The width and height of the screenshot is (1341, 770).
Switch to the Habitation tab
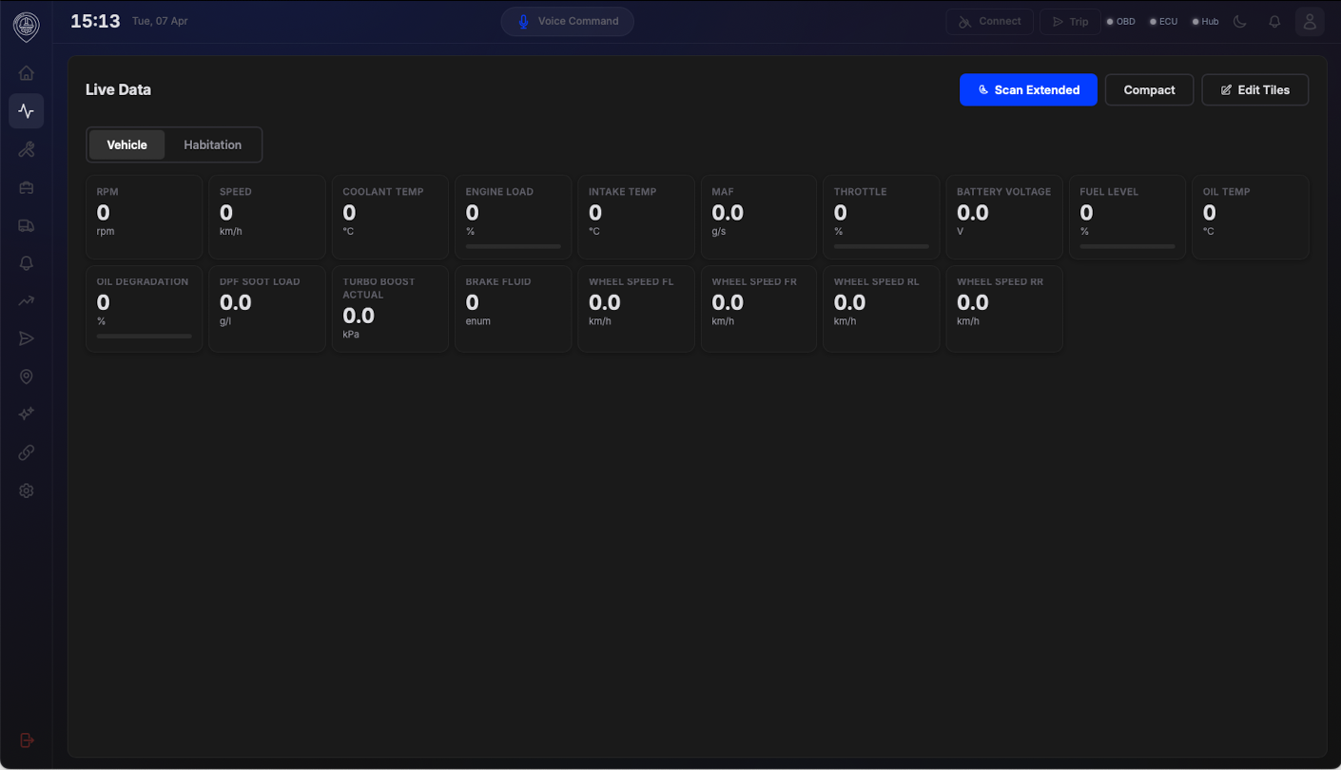[212, 144]
